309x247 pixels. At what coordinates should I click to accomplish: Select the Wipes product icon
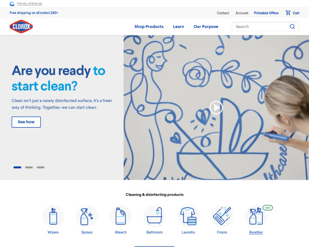53,216
